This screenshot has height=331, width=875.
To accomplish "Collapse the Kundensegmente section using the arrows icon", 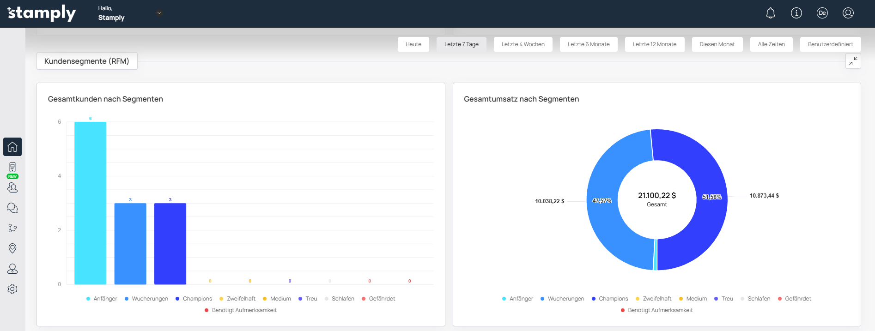I will pos(853,61).
